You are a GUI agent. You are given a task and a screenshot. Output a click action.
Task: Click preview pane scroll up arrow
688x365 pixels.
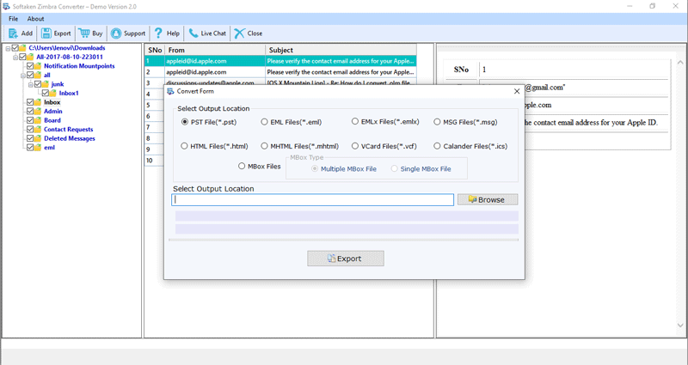pyautogui.click(x=680, y=62)
